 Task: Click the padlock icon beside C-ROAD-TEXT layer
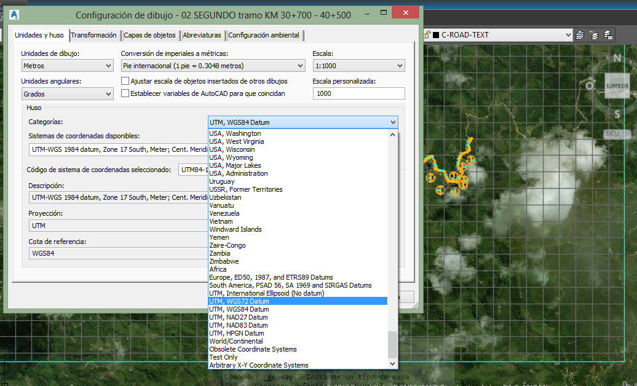pos(427,36)
